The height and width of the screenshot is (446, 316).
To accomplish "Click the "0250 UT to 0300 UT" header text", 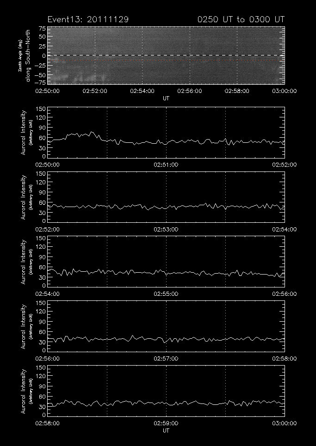I will (x=241, y=19).
